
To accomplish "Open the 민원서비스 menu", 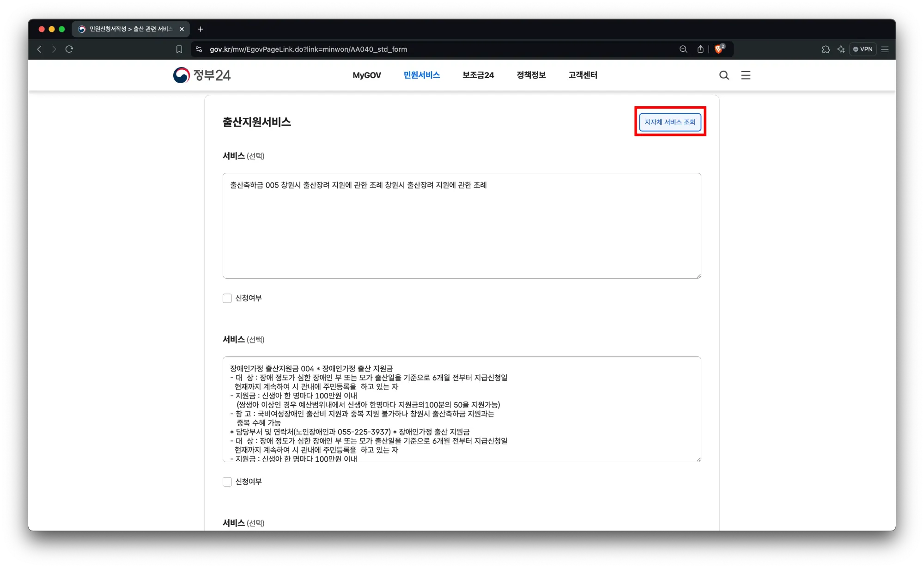I will [421, 75].
